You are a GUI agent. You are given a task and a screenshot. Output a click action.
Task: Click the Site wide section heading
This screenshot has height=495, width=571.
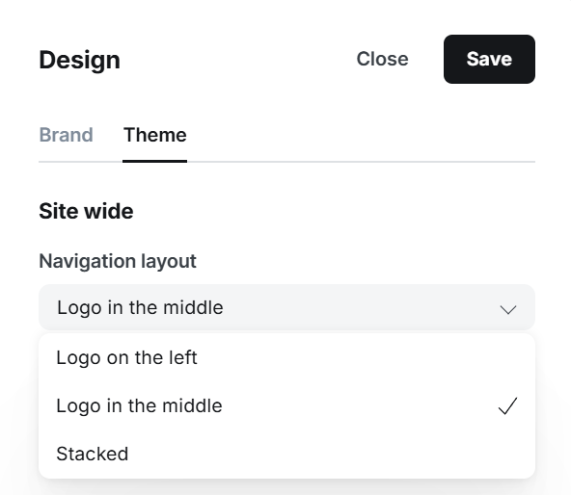pyautogui.click(x=86, y=211)
